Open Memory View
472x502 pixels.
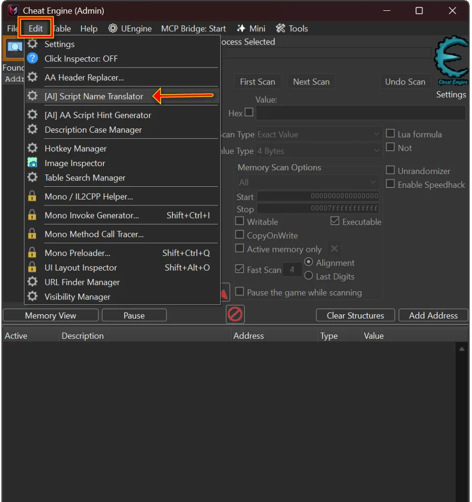pyautogui.click(x=50, y=316)
